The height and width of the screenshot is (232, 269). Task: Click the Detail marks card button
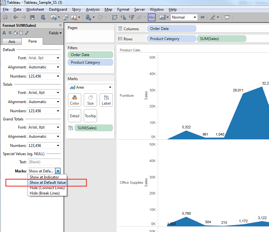(75, 116)
